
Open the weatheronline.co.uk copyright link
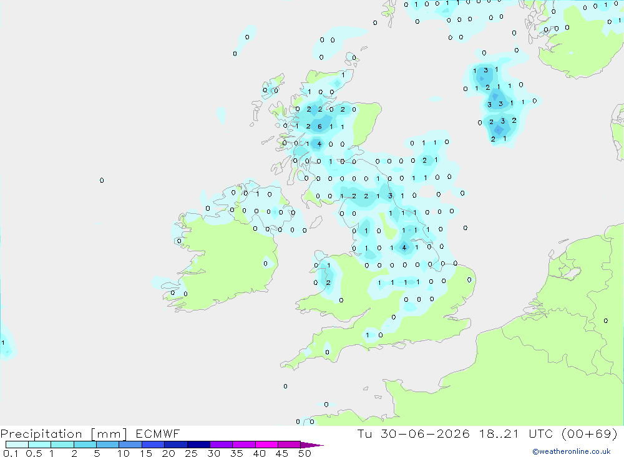(572, 451)
